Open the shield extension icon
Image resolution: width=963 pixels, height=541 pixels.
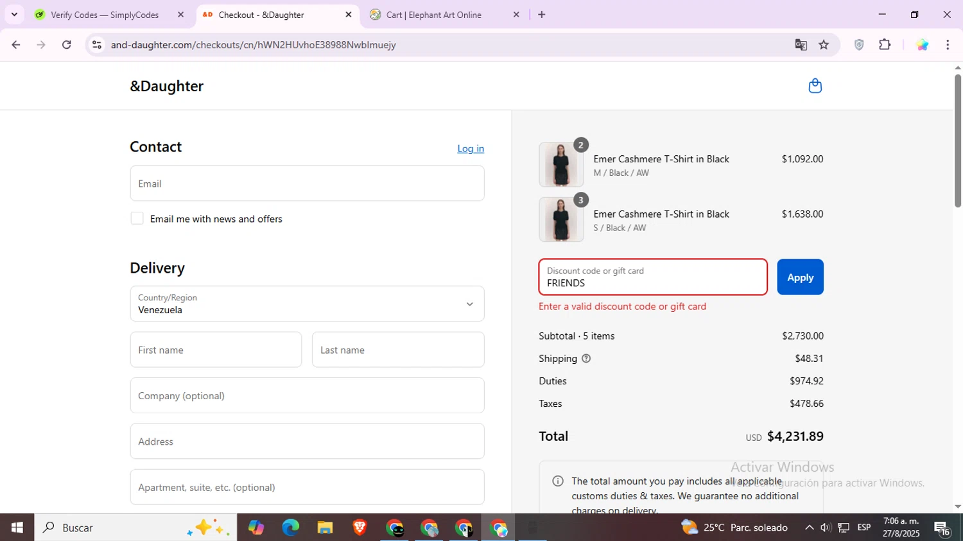[859, 44]
